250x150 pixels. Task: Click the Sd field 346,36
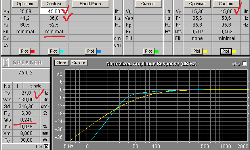tap(26, 106)
